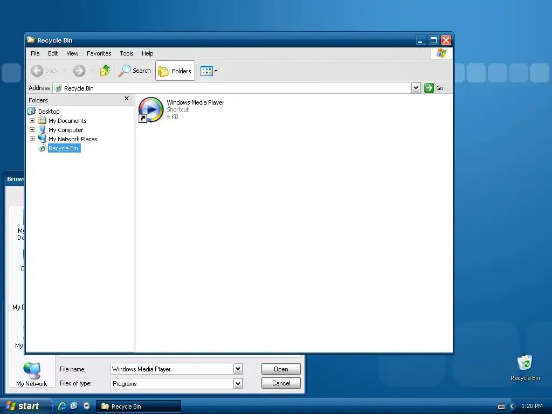Image resolution: width=552 pixels, height=414 pixels.
Task: Expand the My Network Places node
Action: [x=32, y=139]
